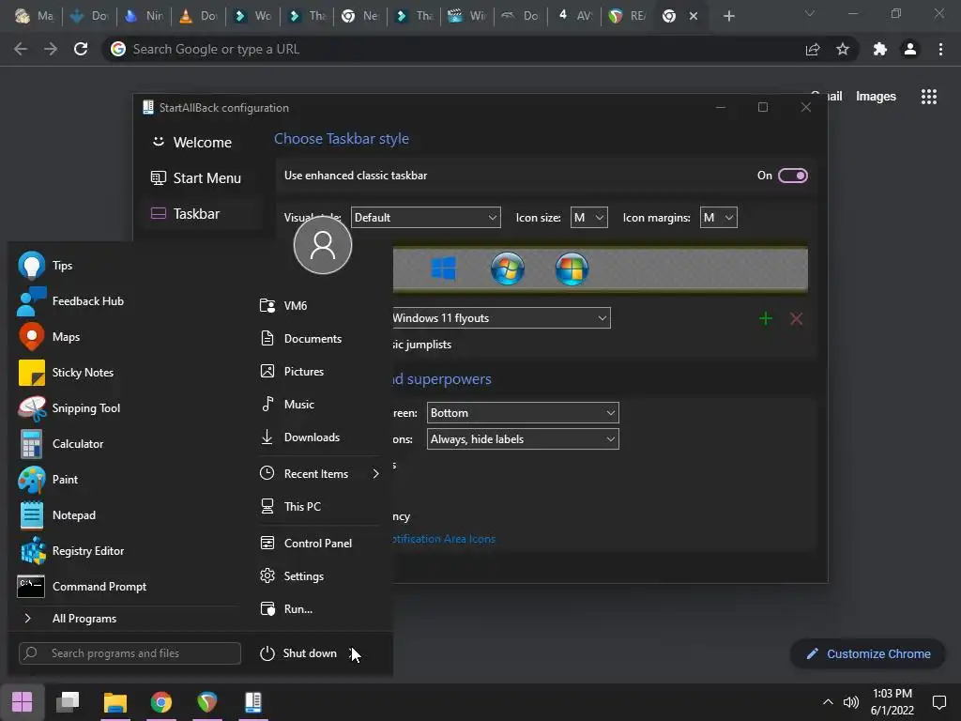961x721 pixels.
Task: Open a new Chrome tab
Action: click(x=728, y=16)
